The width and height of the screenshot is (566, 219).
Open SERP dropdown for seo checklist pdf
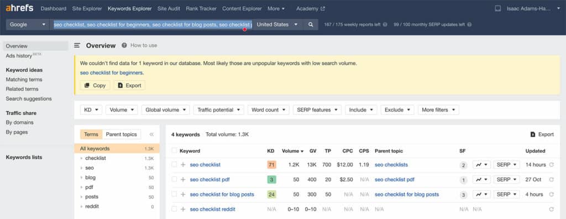coord(507,180)
